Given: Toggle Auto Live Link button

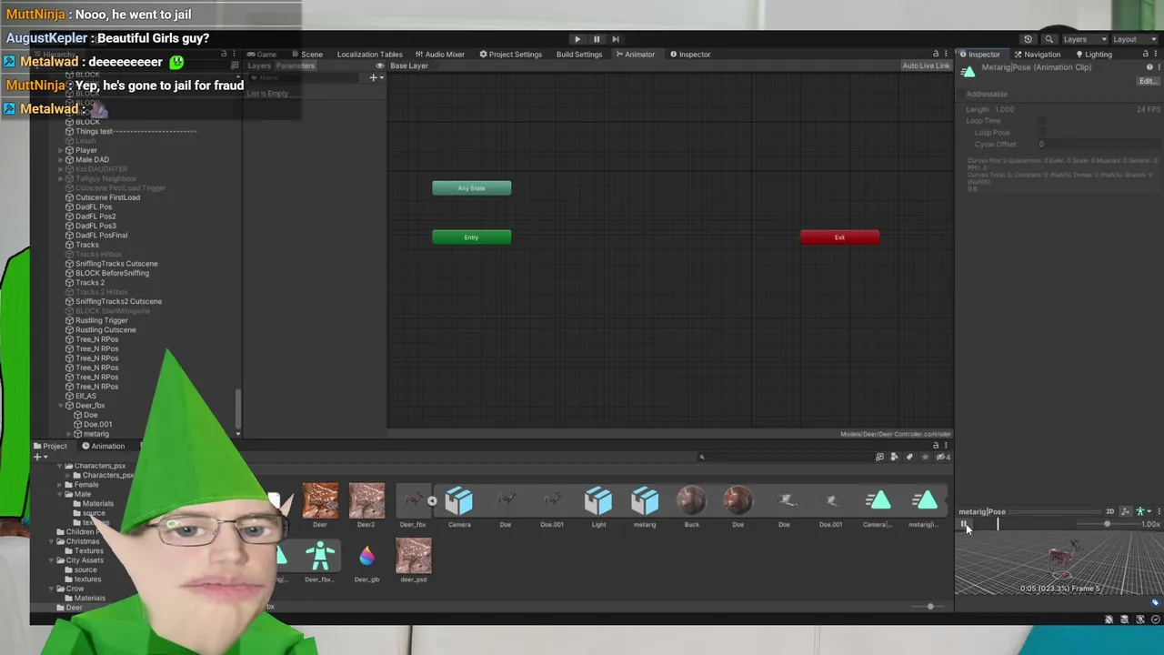Looking at the screenshot, I should click(926, 65).
